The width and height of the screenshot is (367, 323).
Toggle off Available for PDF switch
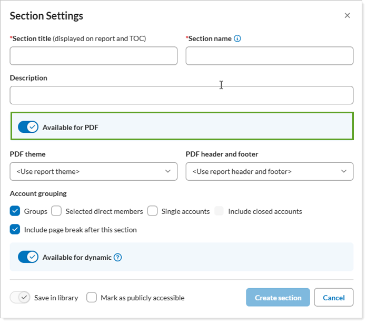(x=28, y=127)
